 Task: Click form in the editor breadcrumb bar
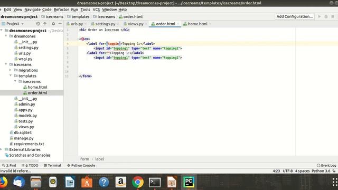84,159
